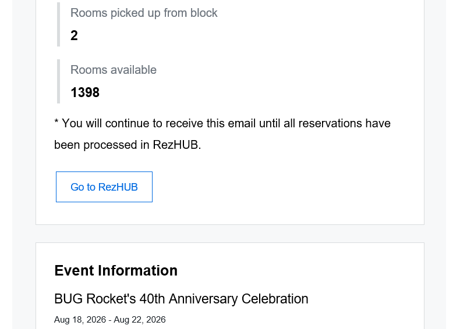The height and width of the screenshot is (329, 460).
Task: Click the gray bar beside Rooms picked up
Action: click(58, 24)
